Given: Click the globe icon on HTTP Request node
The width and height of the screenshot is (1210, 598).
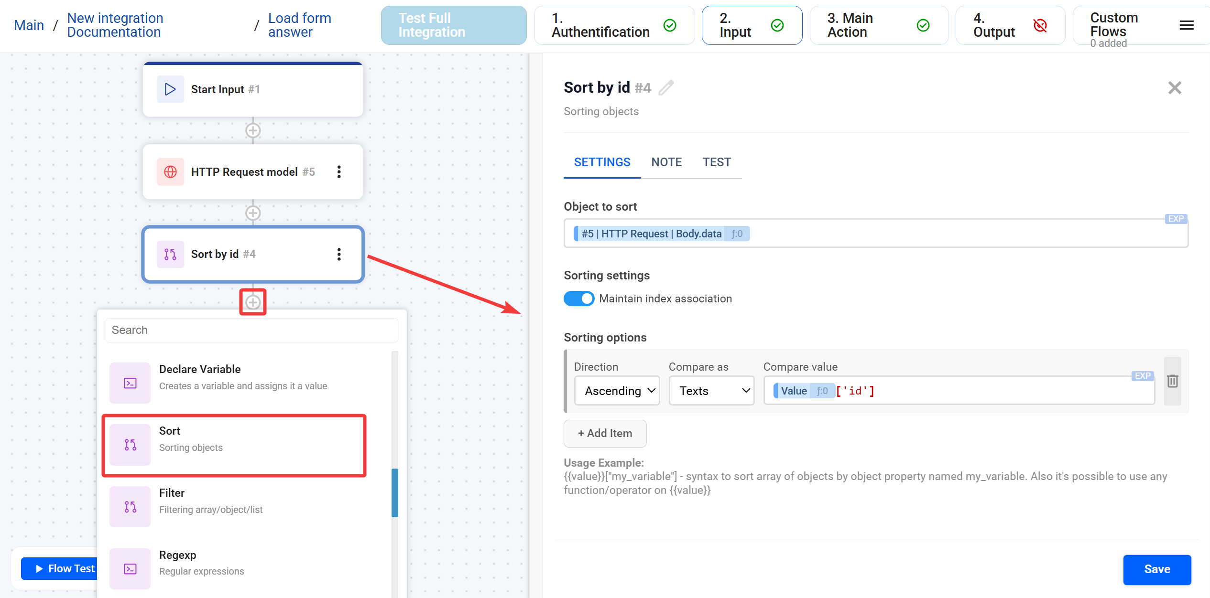Looking at the screenshot, I should [170, 172].
